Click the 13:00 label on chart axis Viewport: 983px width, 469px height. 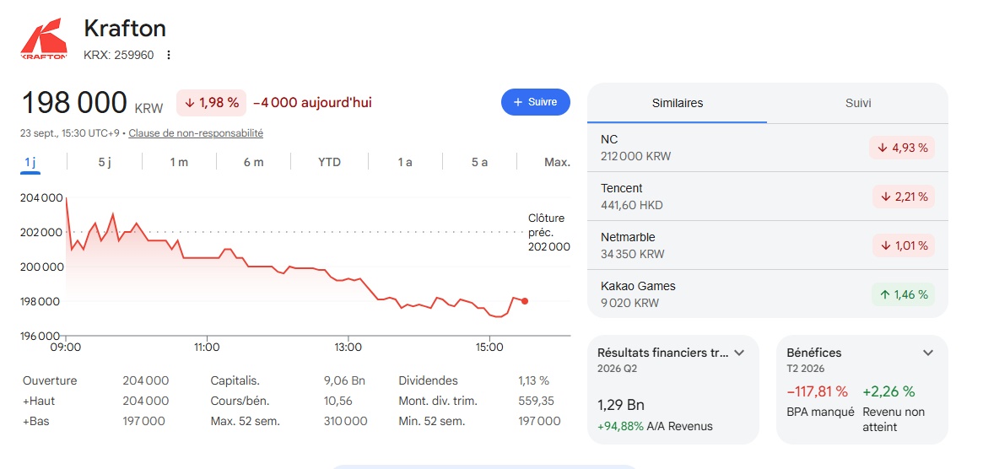tap(348, 347)
